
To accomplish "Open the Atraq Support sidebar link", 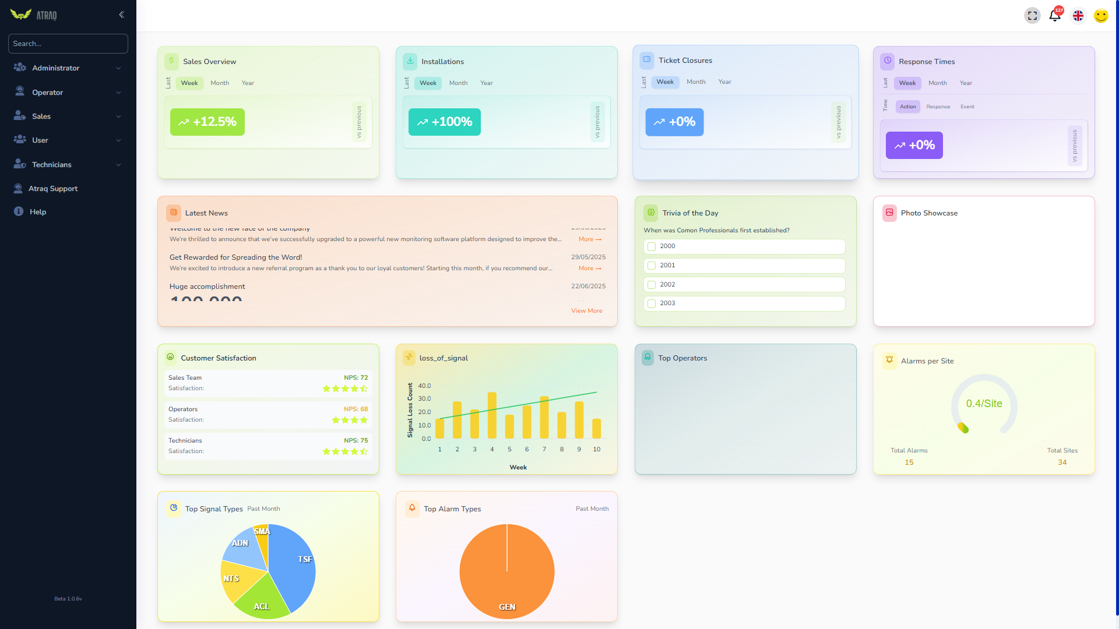I will [x=52, y=189].
